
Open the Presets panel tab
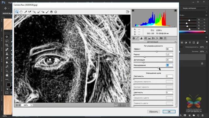pyautogui.click(x=165, y=38)
